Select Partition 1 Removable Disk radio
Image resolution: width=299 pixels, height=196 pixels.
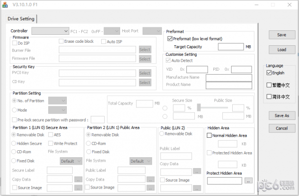[13, 135]
